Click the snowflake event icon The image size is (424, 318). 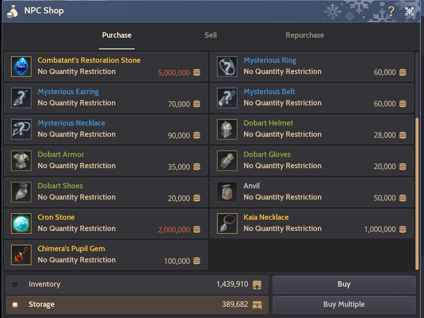click(409, 11)
